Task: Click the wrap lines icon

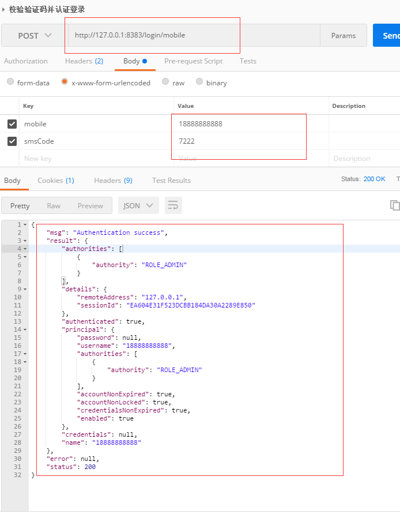Action: click(x=173, y=205)
